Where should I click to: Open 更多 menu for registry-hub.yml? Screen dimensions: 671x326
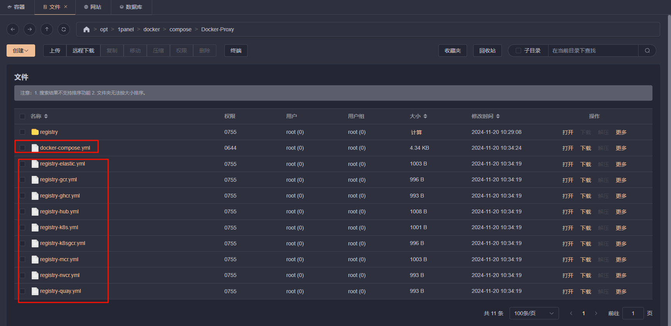coord(621,212)
